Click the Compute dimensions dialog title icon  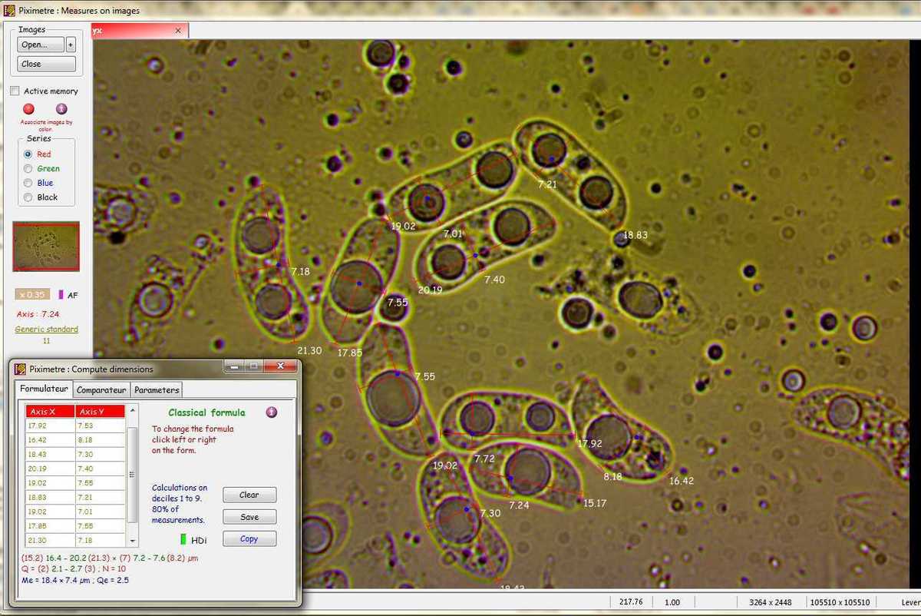[x=21, y=369]
